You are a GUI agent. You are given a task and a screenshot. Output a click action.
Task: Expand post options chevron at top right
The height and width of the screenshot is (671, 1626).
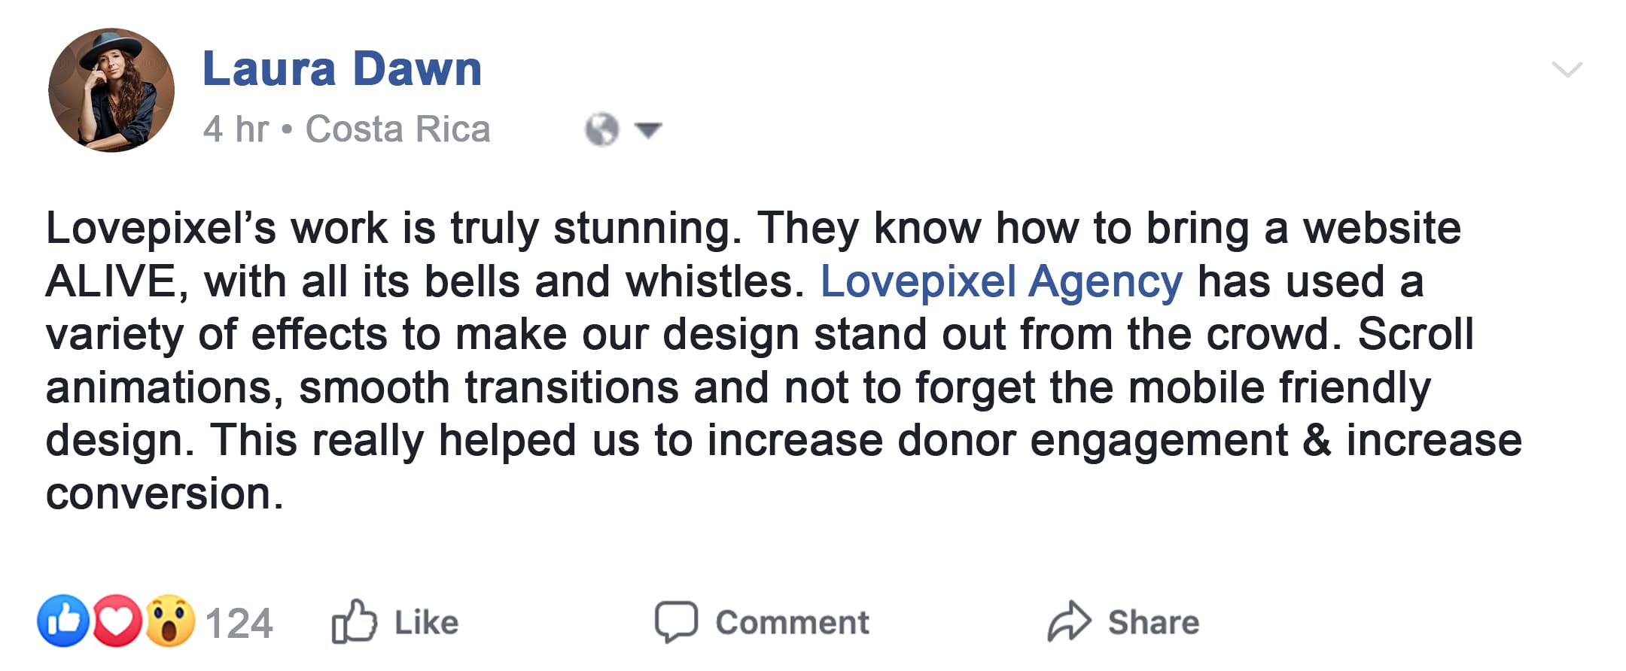tap(1567, 70)
